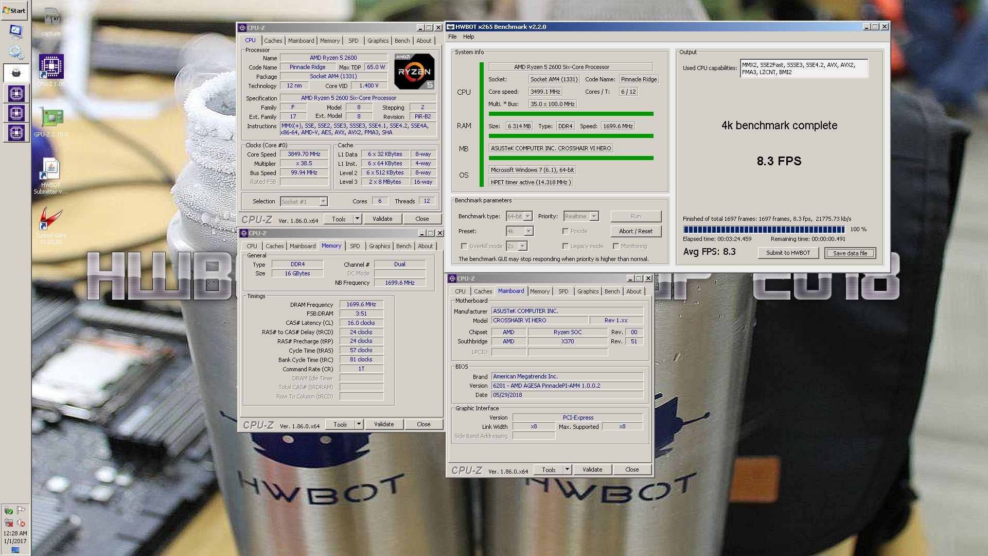The width and height of the screenshot is (988, 556).
Task: Toggle the Monitoring checkbox
Action: click(x=616, y=246)
